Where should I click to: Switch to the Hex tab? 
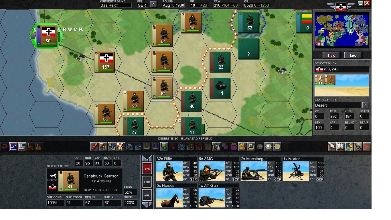tap(331, 55)
